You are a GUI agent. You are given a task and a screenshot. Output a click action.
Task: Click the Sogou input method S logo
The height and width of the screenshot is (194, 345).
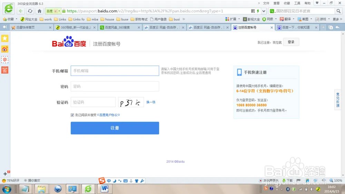coord(102,181)
